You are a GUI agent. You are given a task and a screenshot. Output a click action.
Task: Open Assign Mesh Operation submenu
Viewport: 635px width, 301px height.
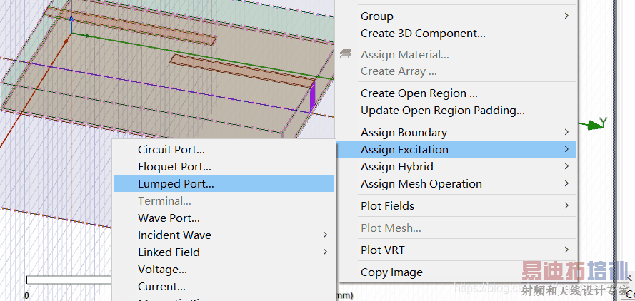pyautogui.click(x=457, y=184)
